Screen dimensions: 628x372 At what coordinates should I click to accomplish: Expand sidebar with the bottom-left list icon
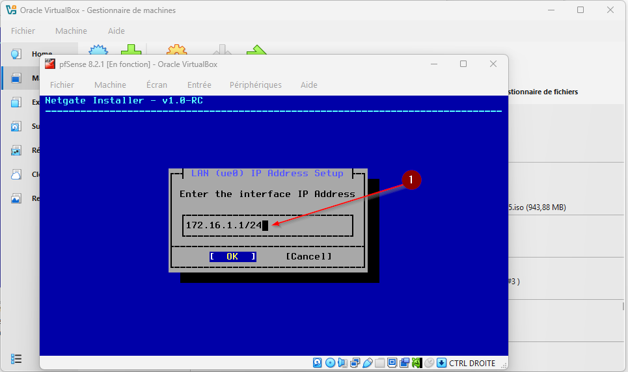[16, 359]
